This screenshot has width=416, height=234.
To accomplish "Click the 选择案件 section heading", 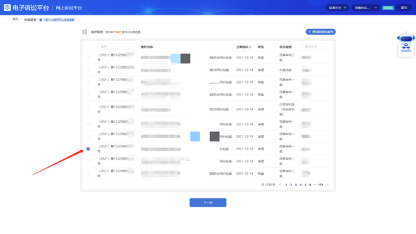I will (x=97, y=32).
